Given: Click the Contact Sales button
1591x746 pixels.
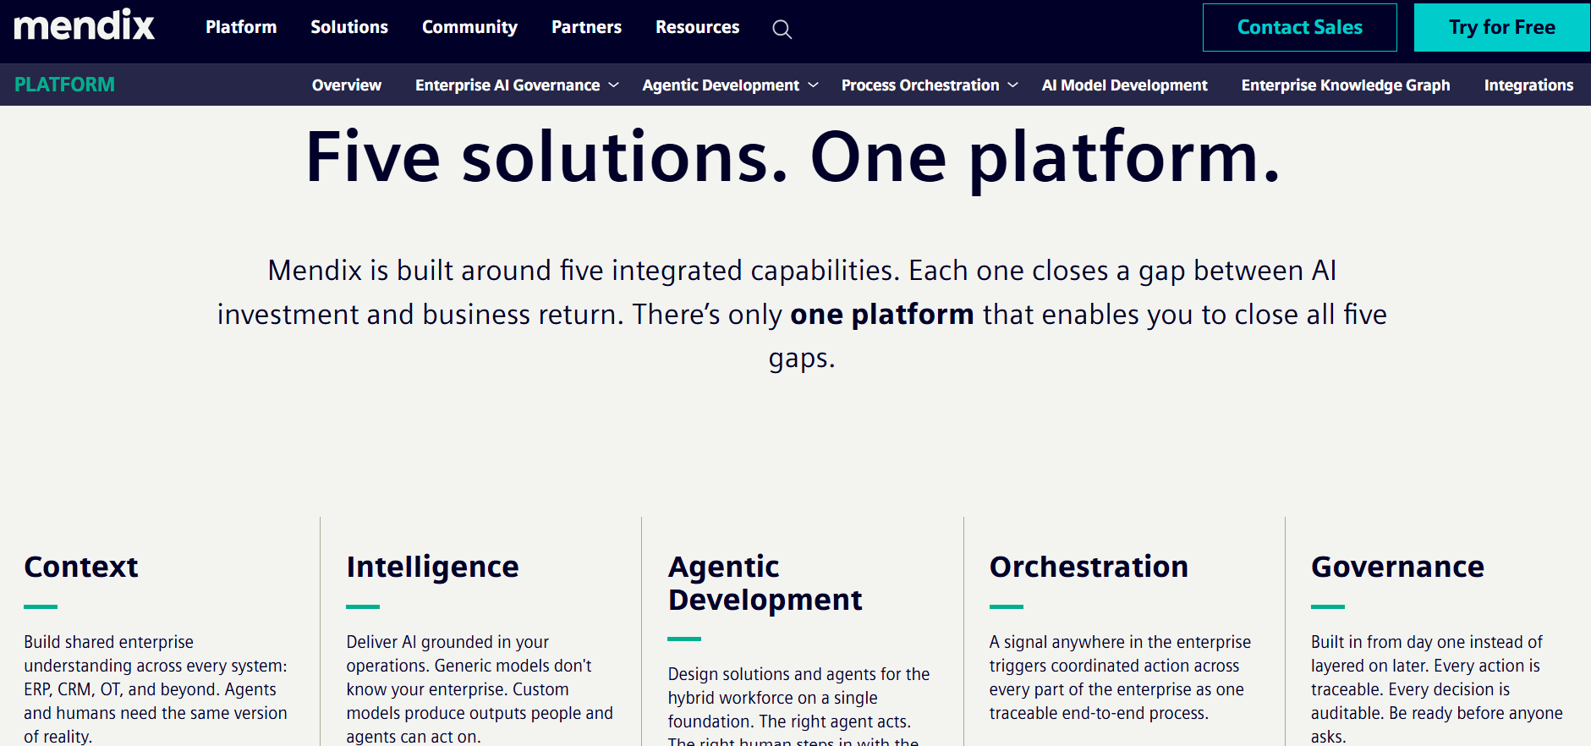Looking at the screenshot, I should [1300, 27].
